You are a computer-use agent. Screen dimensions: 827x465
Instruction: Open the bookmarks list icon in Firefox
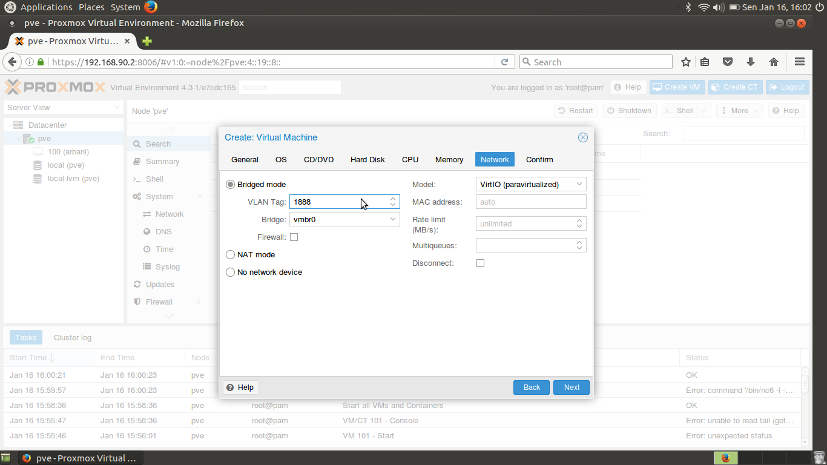pos(705,62)
